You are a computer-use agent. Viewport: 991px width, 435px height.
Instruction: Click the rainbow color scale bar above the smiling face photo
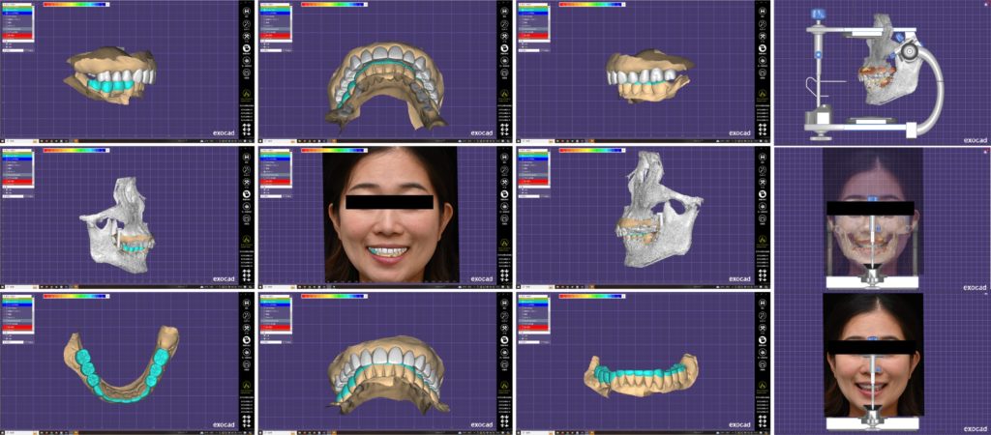[337, 150]
